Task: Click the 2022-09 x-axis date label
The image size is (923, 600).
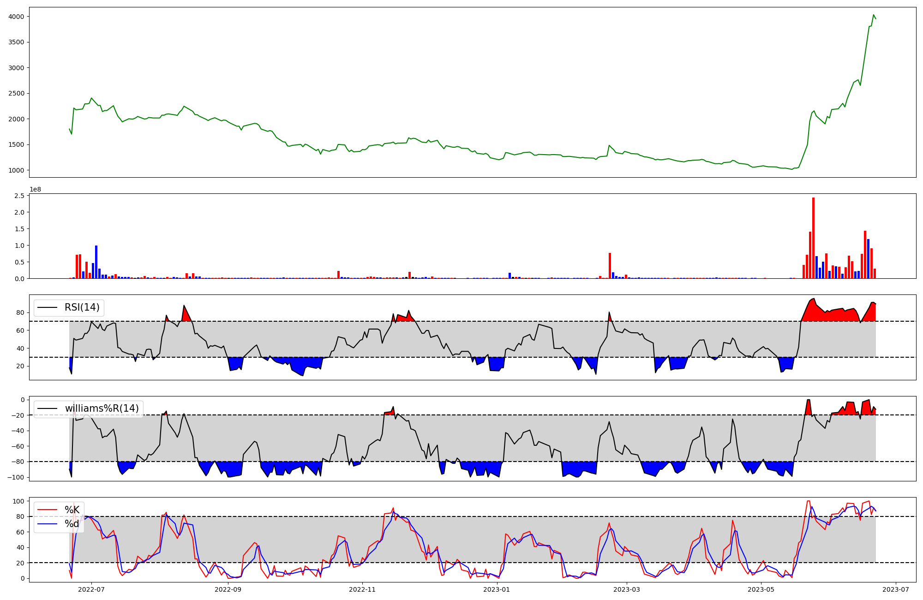Action: 228,589
